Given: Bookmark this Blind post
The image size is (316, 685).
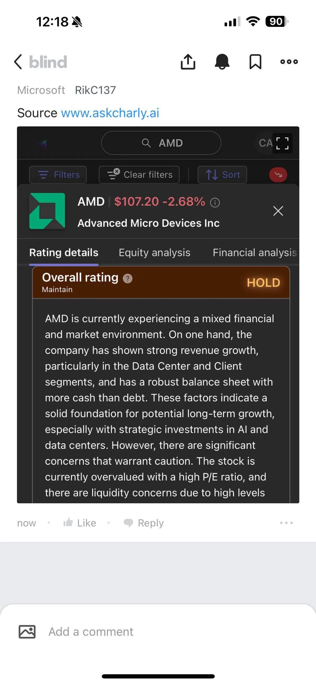Looking at the screenshot, I should point(255,62).
